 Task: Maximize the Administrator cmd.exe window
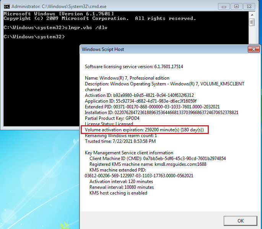236,7
